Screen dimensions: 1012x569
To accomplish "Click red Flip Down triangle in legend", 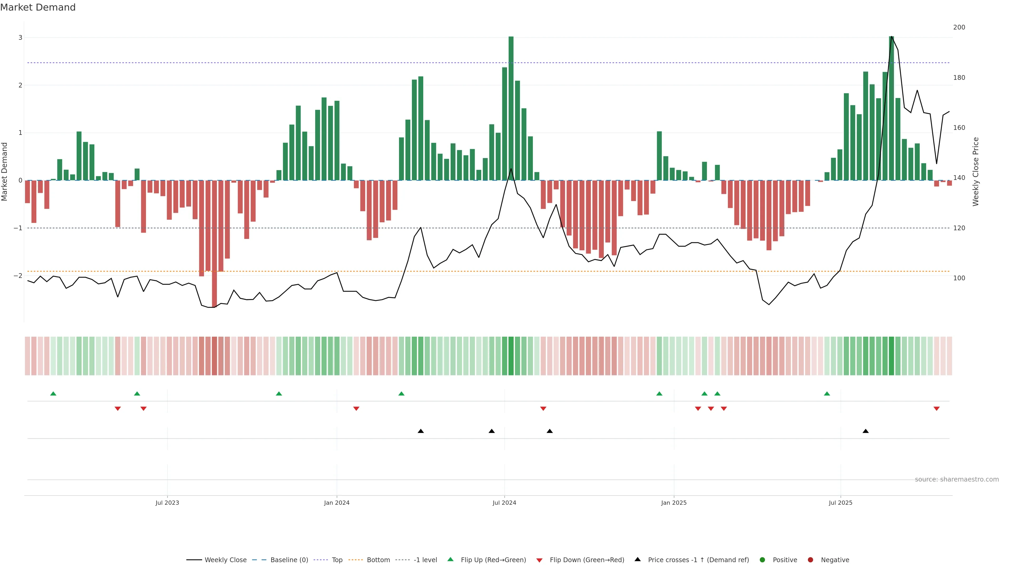I will [539, 560].
